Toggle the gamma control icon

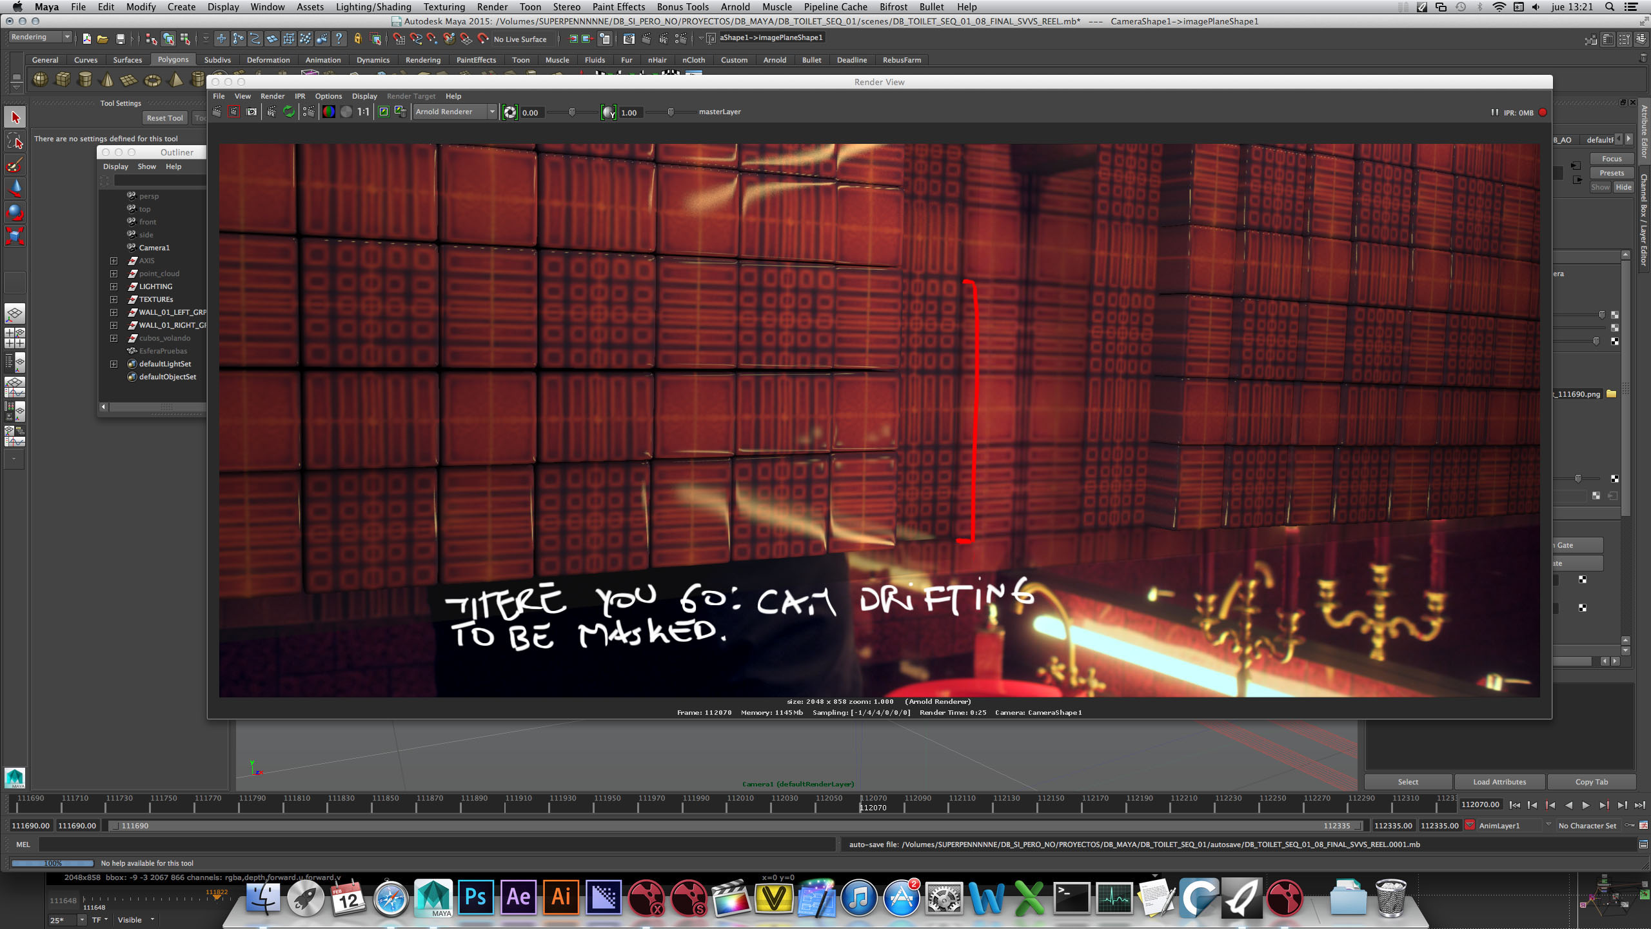pos(608,112)
